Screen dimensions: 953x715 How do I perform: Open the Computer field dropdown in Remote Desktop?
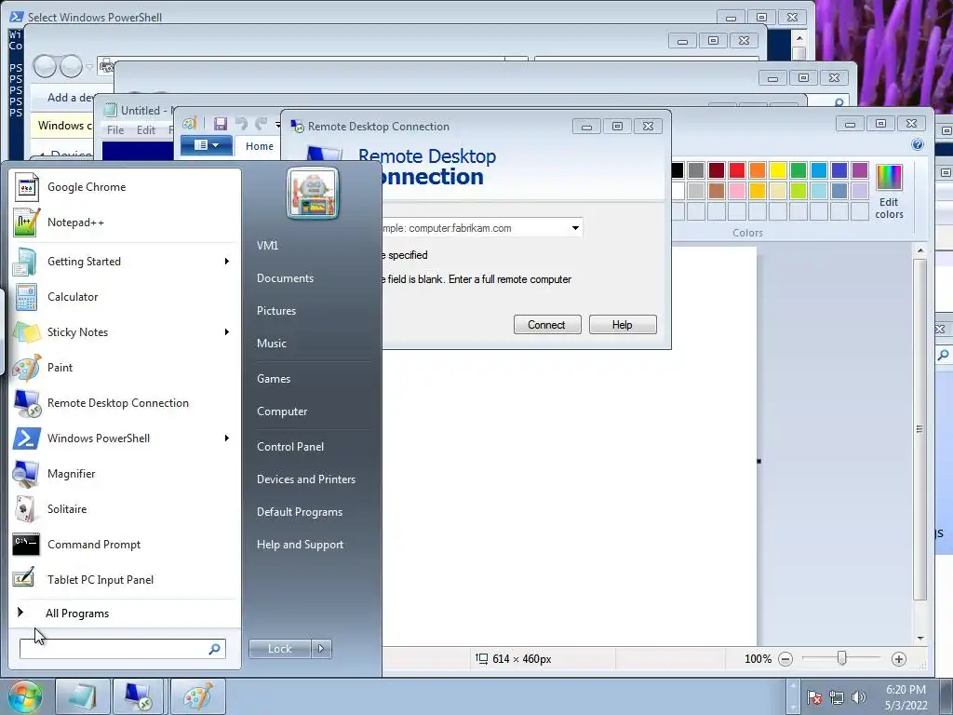click(x=575, y=228)
